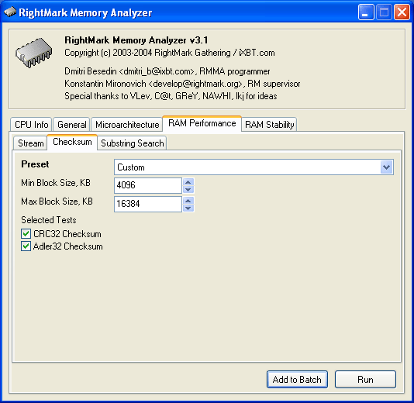
Task: Decrease Max Block Size with down arrow
Action: pyautogui.click(x=188, y=208)
